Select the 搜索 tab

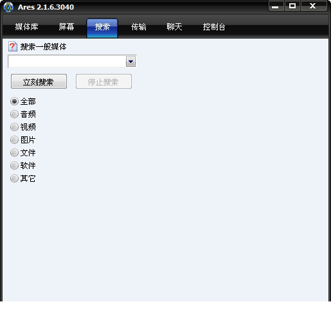pos(102,28)
